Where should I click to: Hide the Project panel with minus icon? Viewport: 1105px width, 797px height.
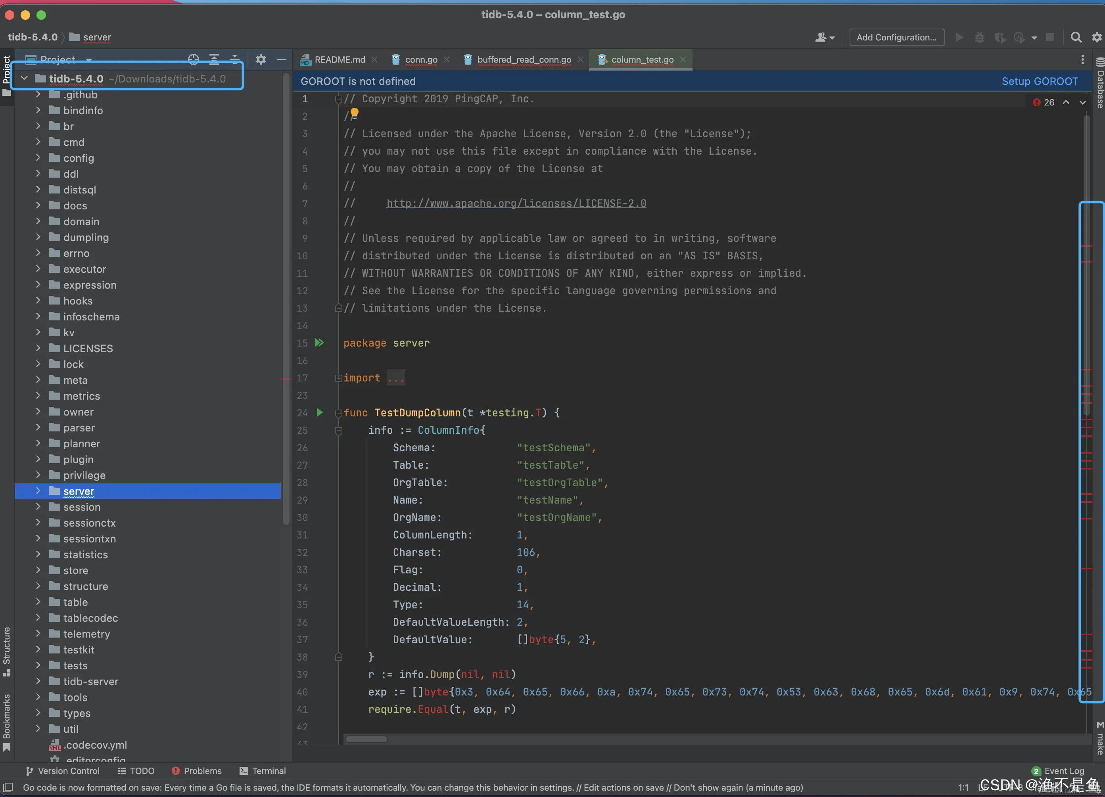pos(281,59)
